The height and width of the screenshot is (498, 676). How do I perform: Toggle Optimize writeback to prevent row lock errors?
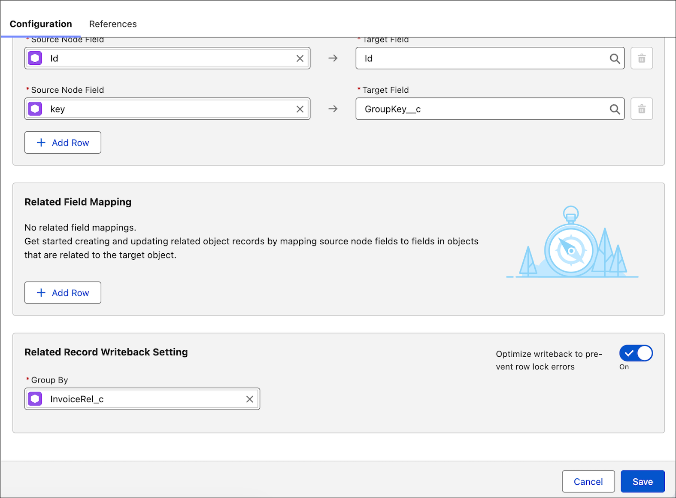pyautogui.click(x=636, y=353)
